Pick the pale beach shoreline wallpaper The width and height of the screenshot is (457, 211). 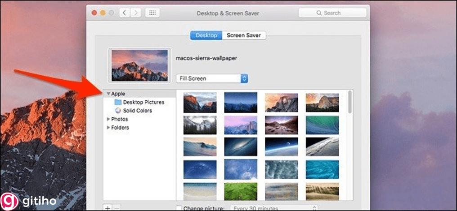tap(200, 192)
